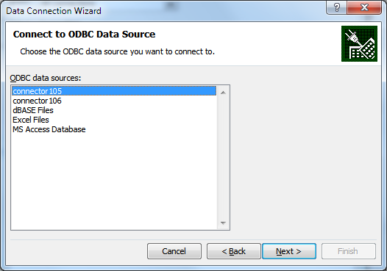Image resolution: width=387 pixels, height=271 pixels.
Task: Close the Data Connection Wizard dialog
Action: click(x=364, y=7)
